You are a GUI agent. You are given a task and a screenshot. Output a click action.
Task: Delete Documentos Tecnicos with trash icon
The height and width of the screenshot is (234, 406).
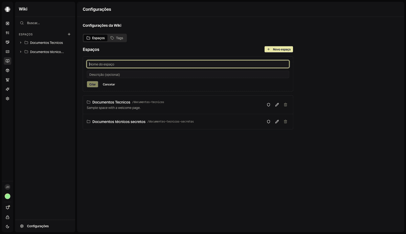click(x=286, y=105)
